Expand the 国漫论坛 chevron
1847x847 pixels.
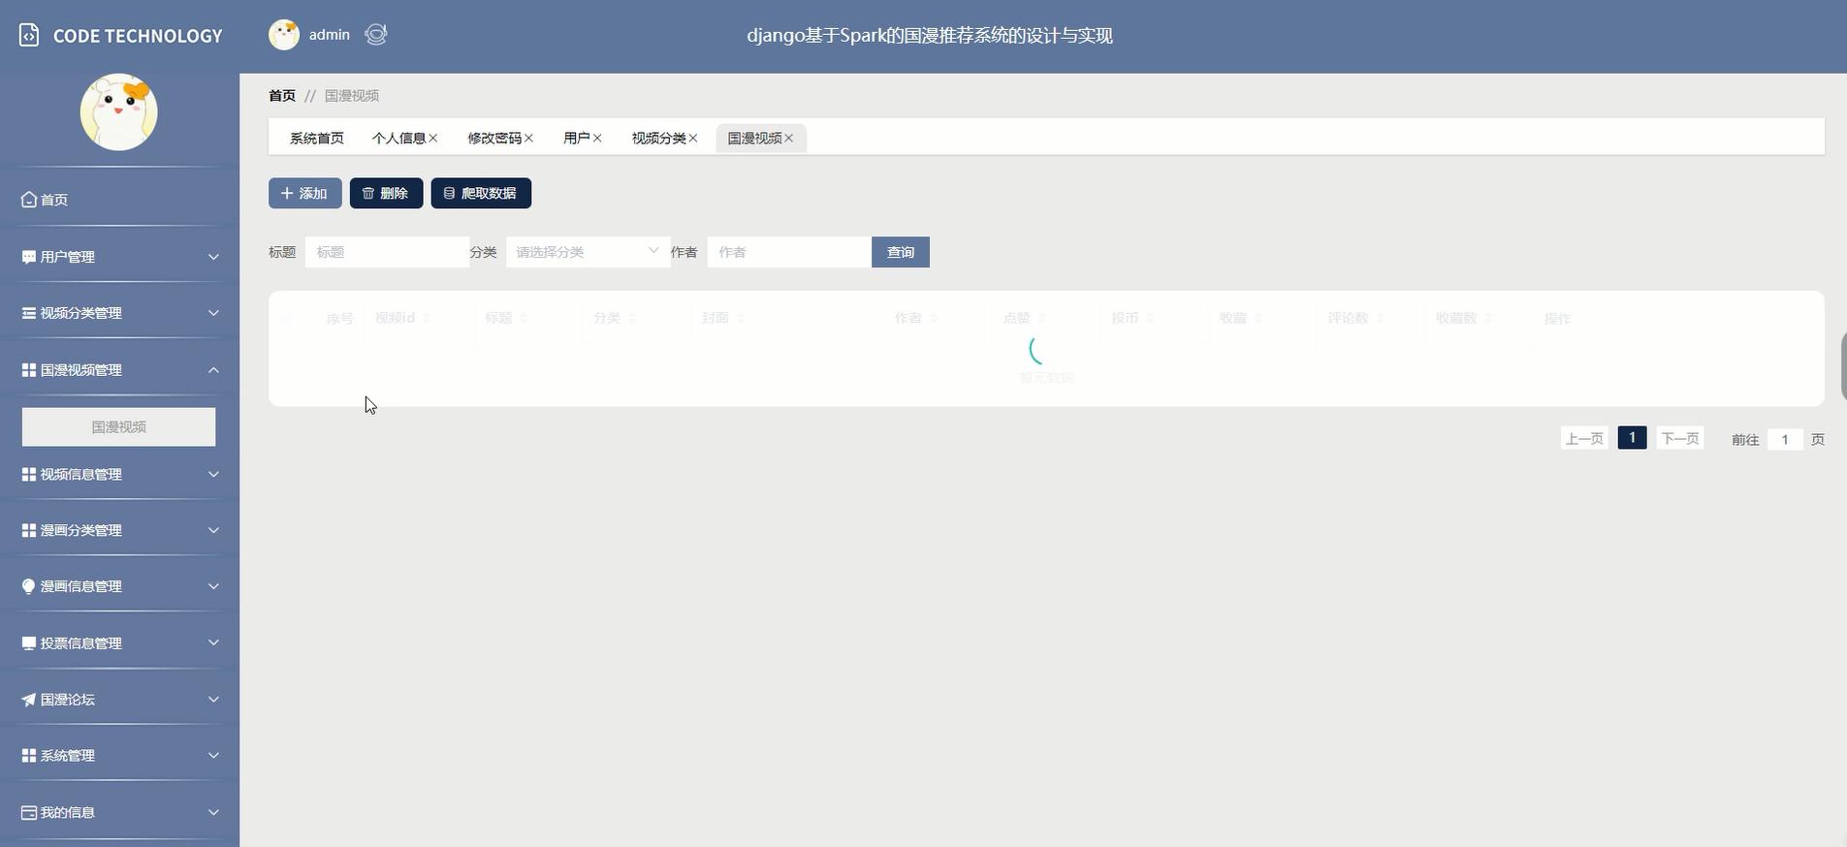[x=213, y=700]
